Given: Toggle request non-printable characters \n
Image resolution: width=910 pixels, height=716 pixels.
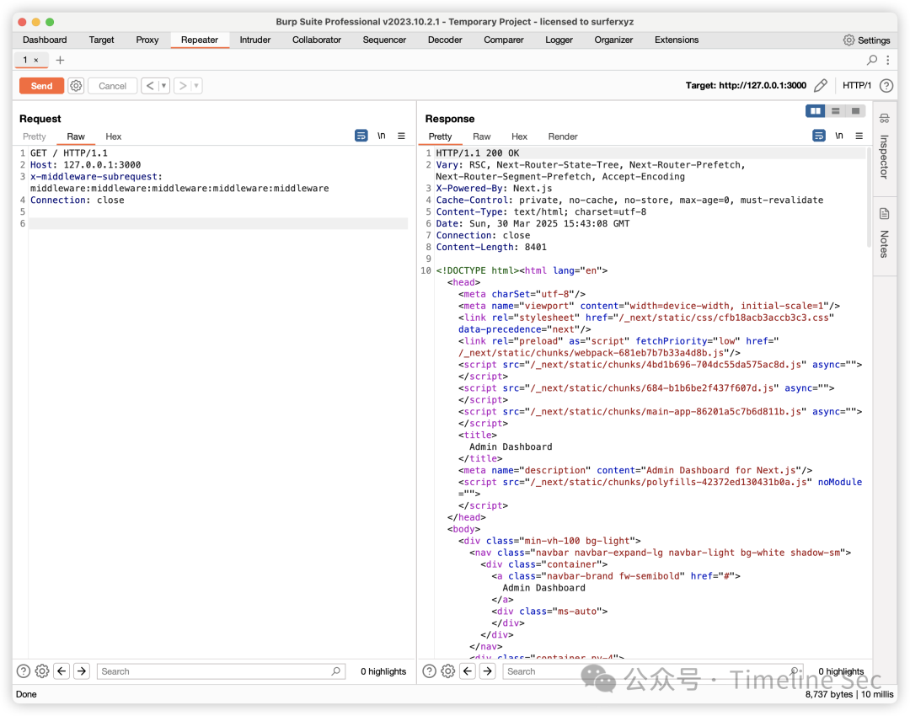Looking at the screenshot, I should [x=382, y=136].
